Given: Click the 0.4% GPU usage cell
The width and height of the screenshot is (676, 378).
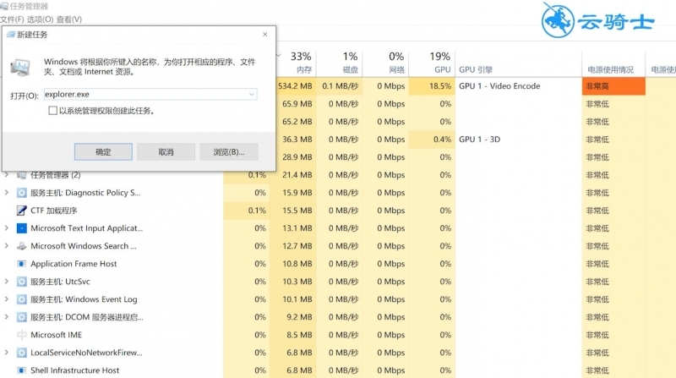Looking at the screenshot, I should pos(432,140).
